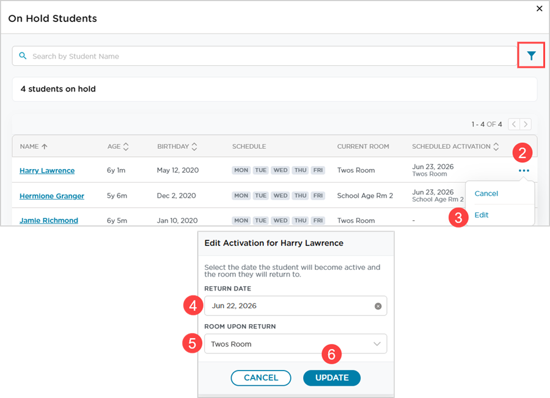
Task: Click the birthday Jan 10, 2020 cell
Action: [177, 220]
